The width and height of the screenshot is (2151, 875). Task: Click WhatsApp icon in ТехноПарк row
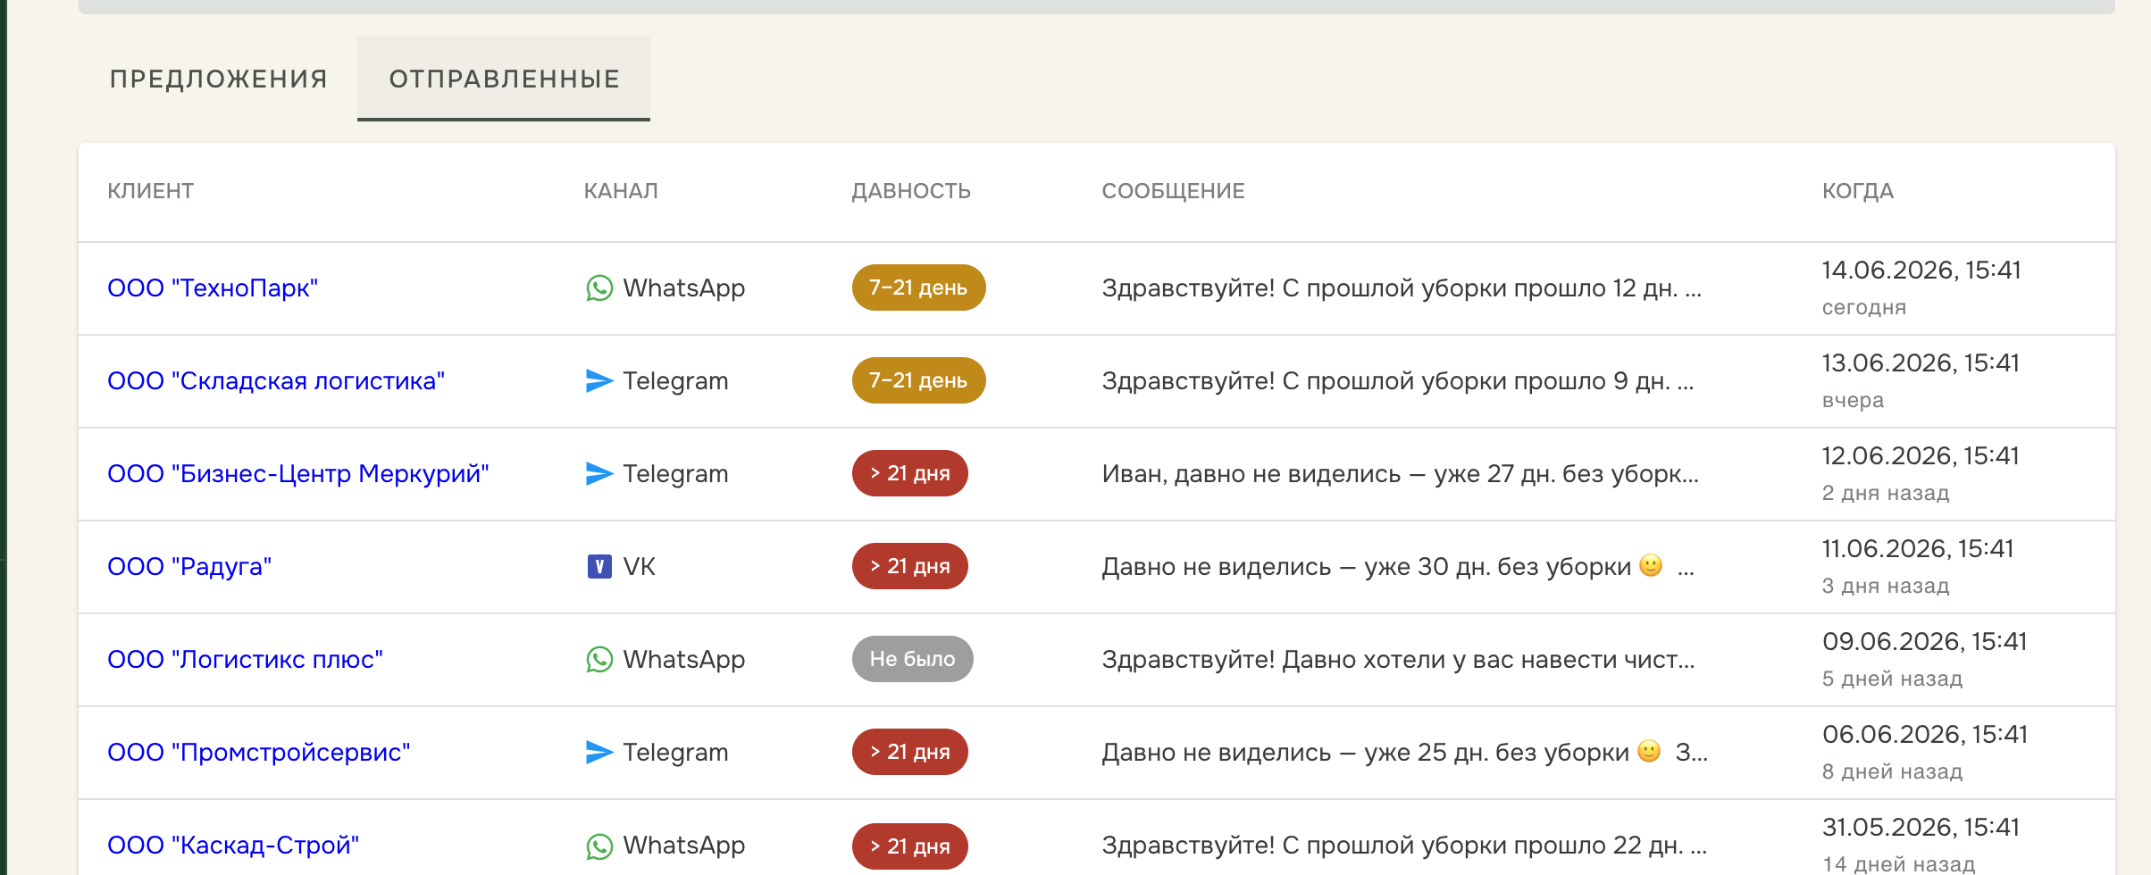(599, 288)
